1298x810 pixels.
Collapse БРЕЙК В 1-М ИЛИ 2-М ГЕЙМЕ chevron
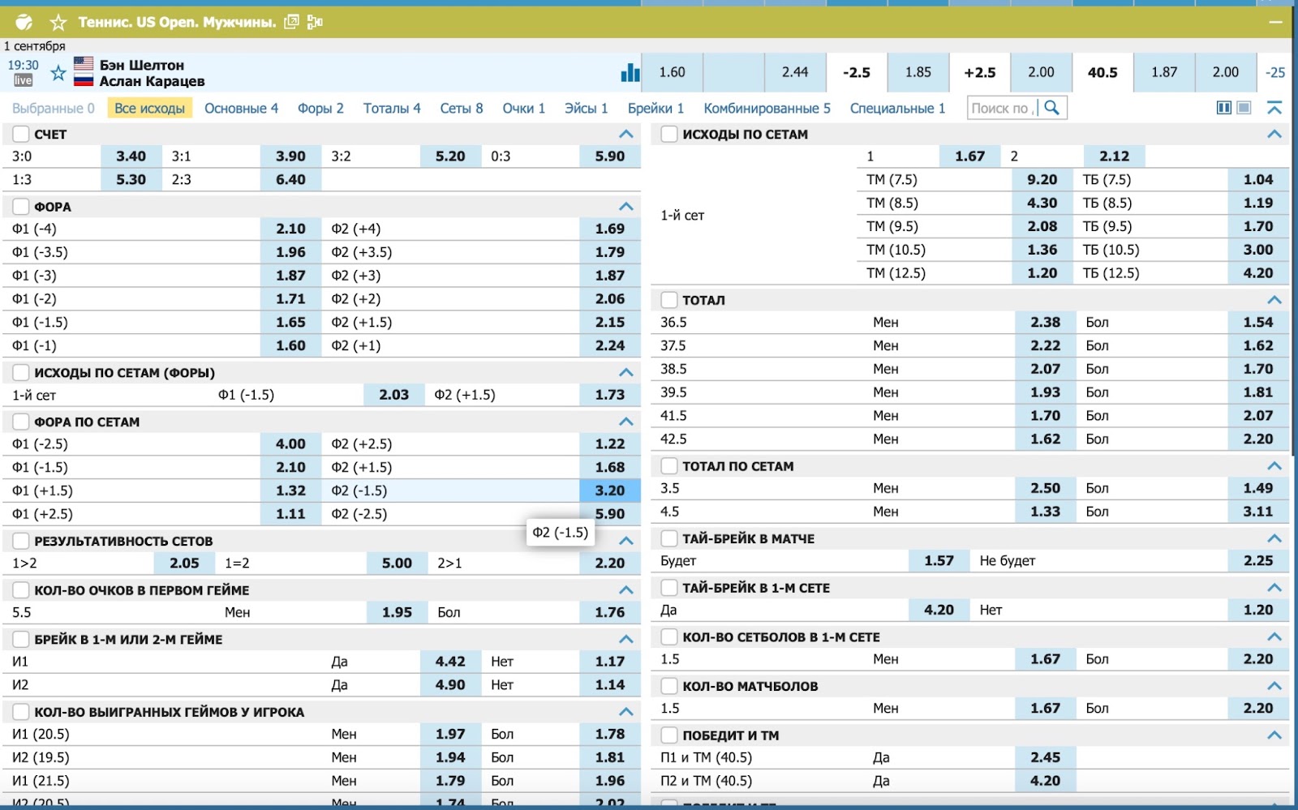626,639
